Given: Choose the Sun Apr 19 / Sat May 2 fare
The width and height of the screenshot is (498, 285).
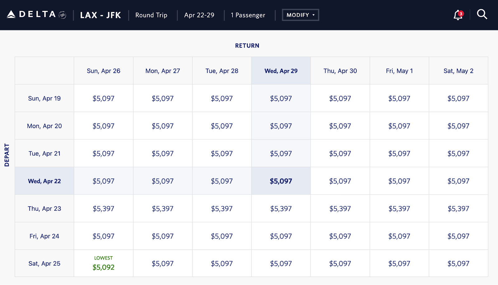Looking at the screenshot, I should (458, 99).
